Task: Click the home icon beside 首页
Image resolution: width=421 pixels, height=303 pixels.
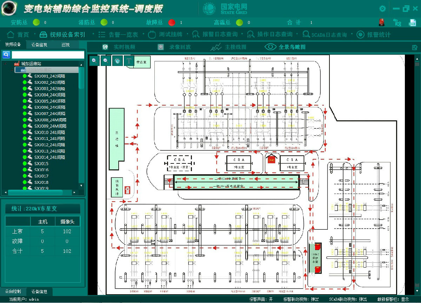Action: tap(11, 34)
